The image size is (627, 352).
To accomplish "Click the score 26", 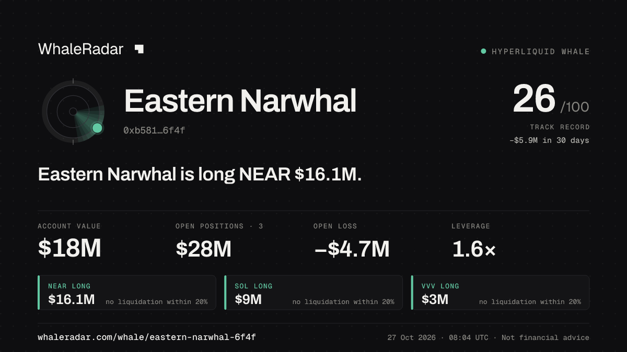I will click(533, 99).
